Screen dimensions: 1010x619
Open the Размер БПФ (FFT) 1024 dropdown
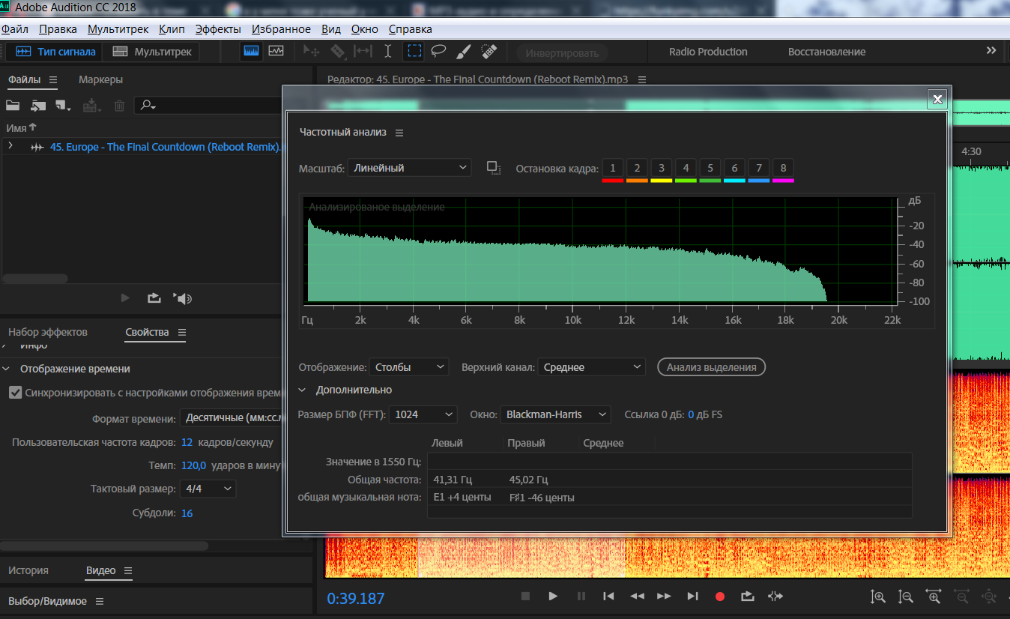coord(423,414)
